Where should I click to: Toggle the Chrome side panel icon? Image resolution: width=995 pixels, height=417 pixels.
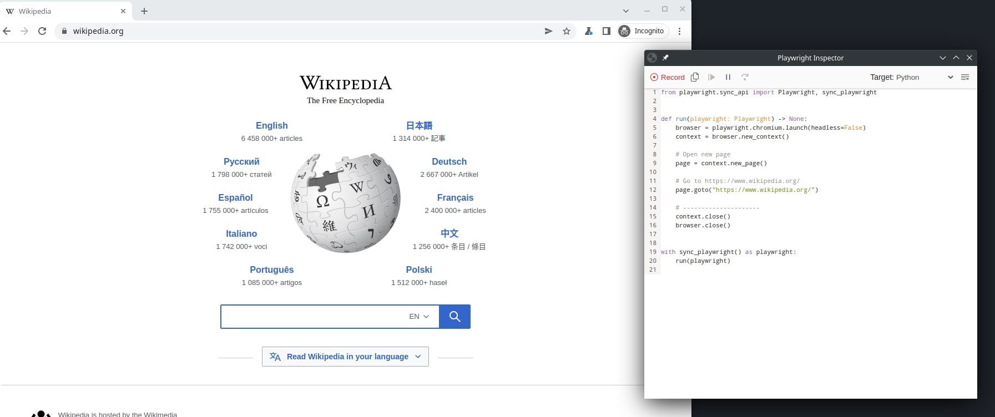607,31
